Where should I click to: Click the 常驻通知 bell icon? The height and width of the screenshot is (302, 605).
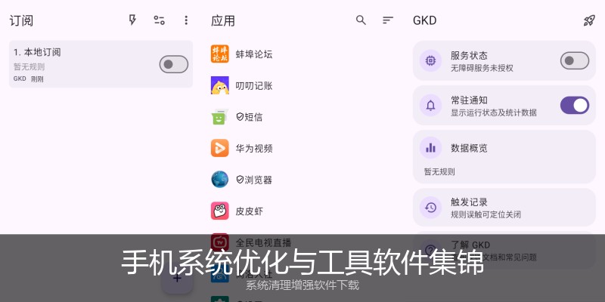pos(430,105)
